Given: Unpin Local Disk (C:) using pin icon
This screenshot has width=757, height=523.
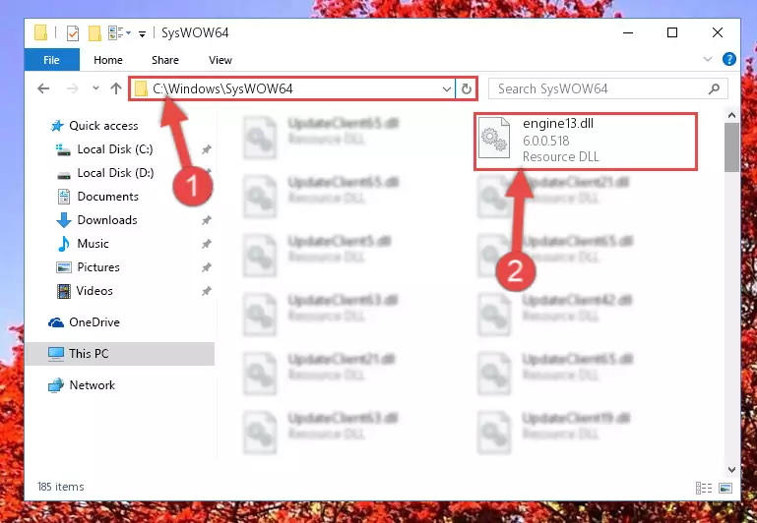Looking at the screenshot, I should (206, 149).
